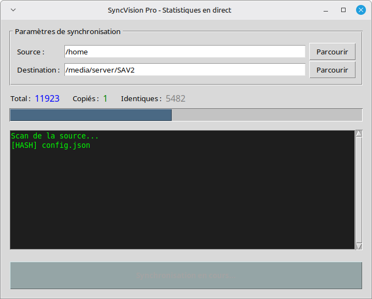
Task: Select the 'Scan de la source...' log line
Action: pyautogui.click(x=54, y=136)
